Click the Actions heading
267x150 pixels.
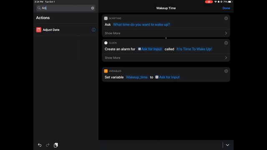pyautogui.click(x=43, y=17)
